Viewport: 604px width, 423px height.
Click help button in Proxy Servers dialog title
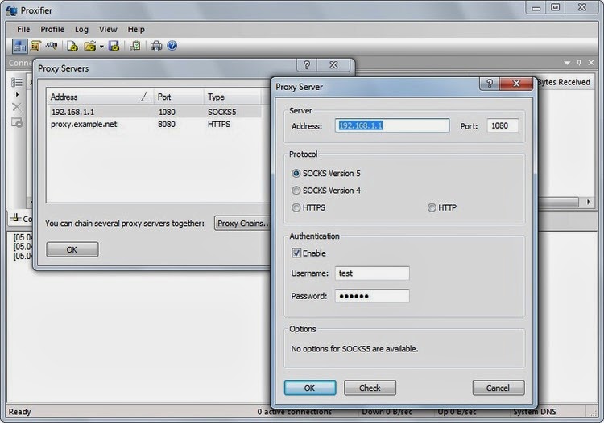[x=307, y=65]
